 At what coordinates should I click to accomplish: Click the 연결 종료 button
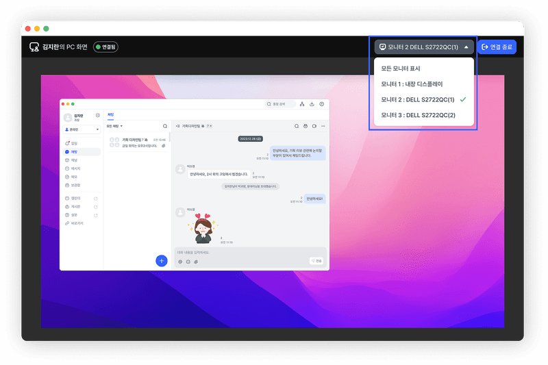(x=497, y=47)
